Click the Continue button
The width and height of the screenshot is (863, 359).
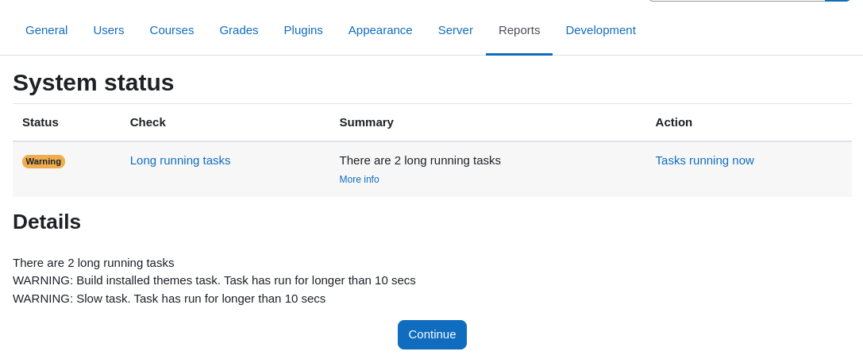(x=432, y=334)
